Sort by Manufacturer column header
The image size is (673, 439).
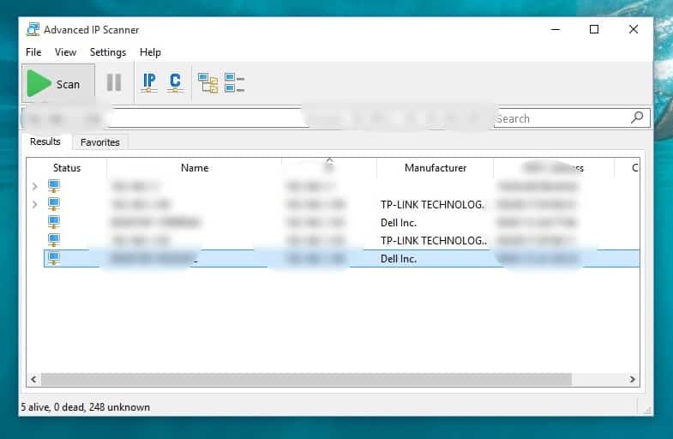pyautogui.click(x=435, y=168)
